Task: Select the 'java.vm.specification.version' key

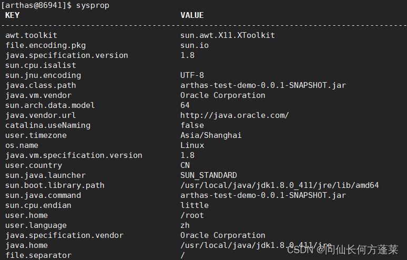Action: click(74, 155)
